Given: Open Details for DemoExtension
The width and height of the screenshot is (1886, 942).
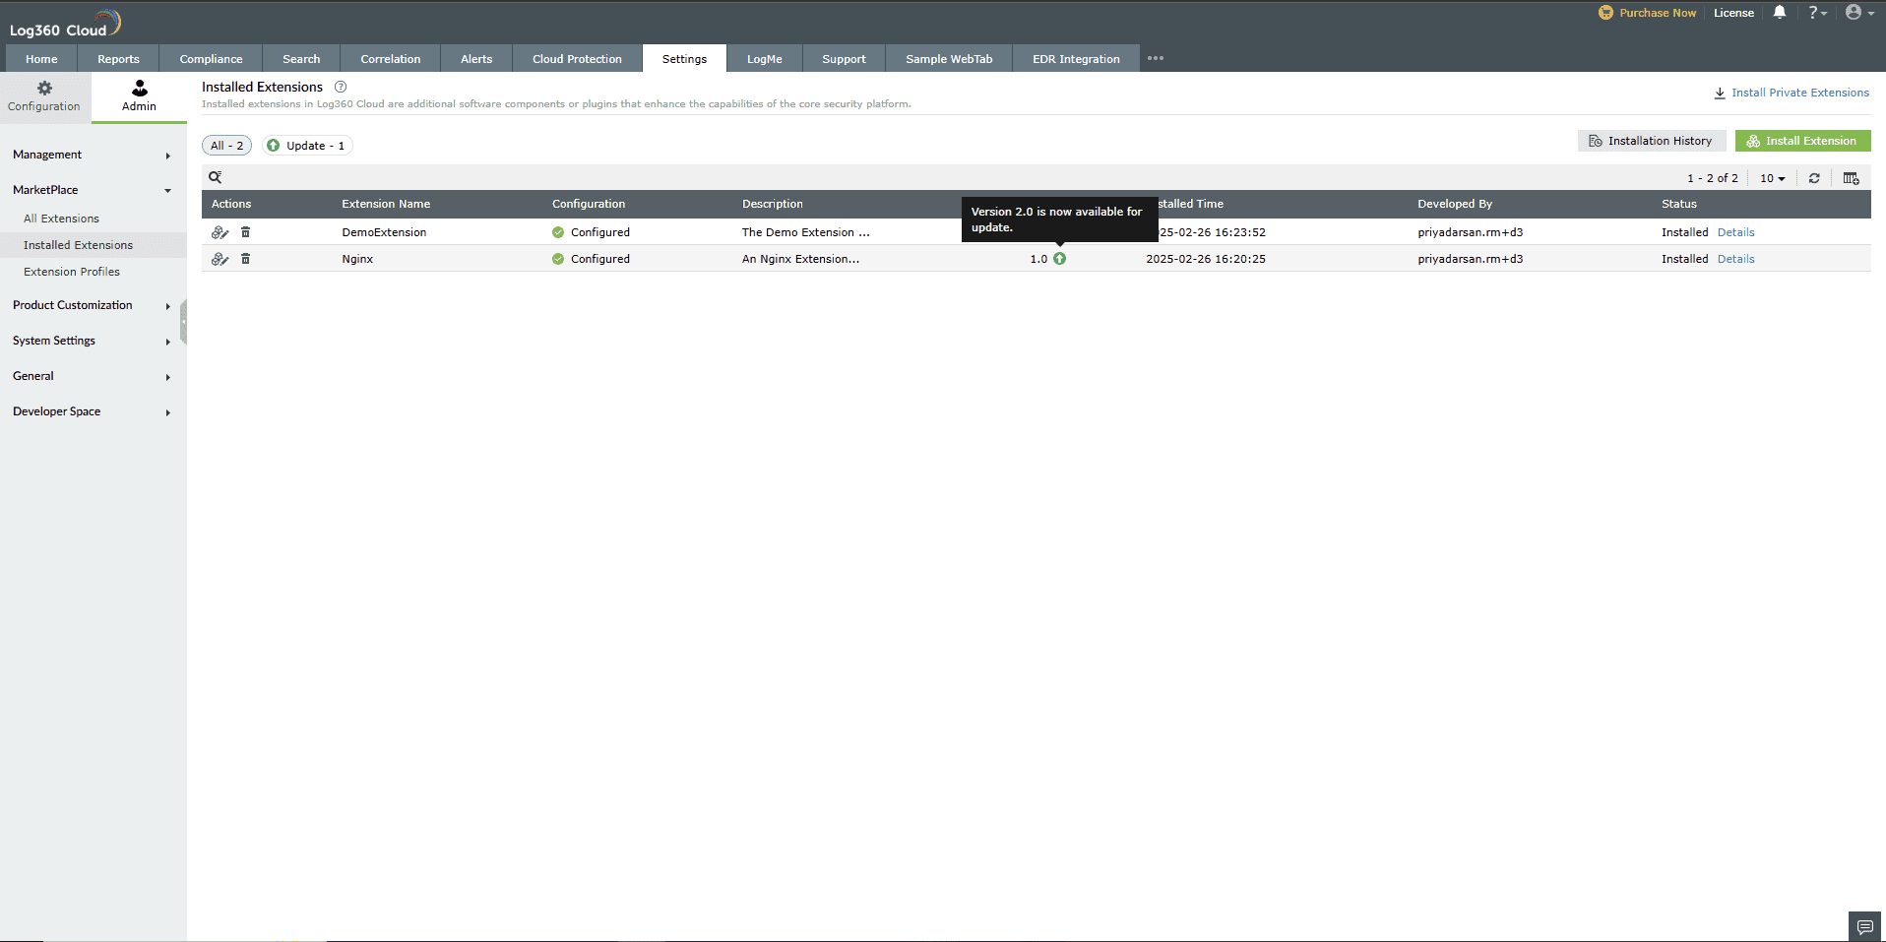Looking at the screenshot, I should 1735,232.
